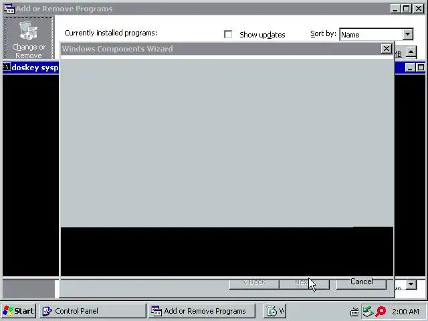Maximize the doskey command prompt window
The width and height of the screenshot is (428, 321).
(x=421, y=68)
